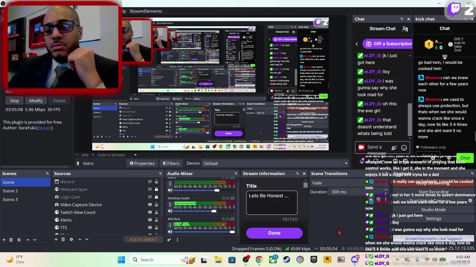Show the hidden discord source
The height and width of the screenshot is (267, 476).
(x=150, y=182)
